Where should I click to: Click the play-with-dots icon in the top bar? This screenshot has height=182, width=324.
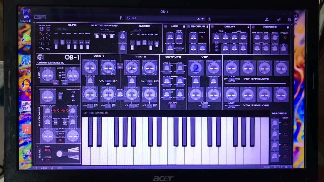[x=267, y=19]
